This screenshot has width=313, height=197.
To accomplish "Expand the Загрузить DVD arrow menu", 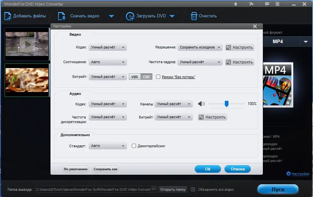I will (172, 16).
